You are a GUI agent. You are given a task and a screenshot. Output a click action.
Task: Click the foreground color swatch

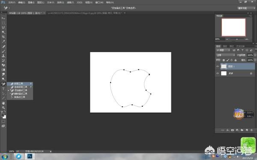pos(3,115)
